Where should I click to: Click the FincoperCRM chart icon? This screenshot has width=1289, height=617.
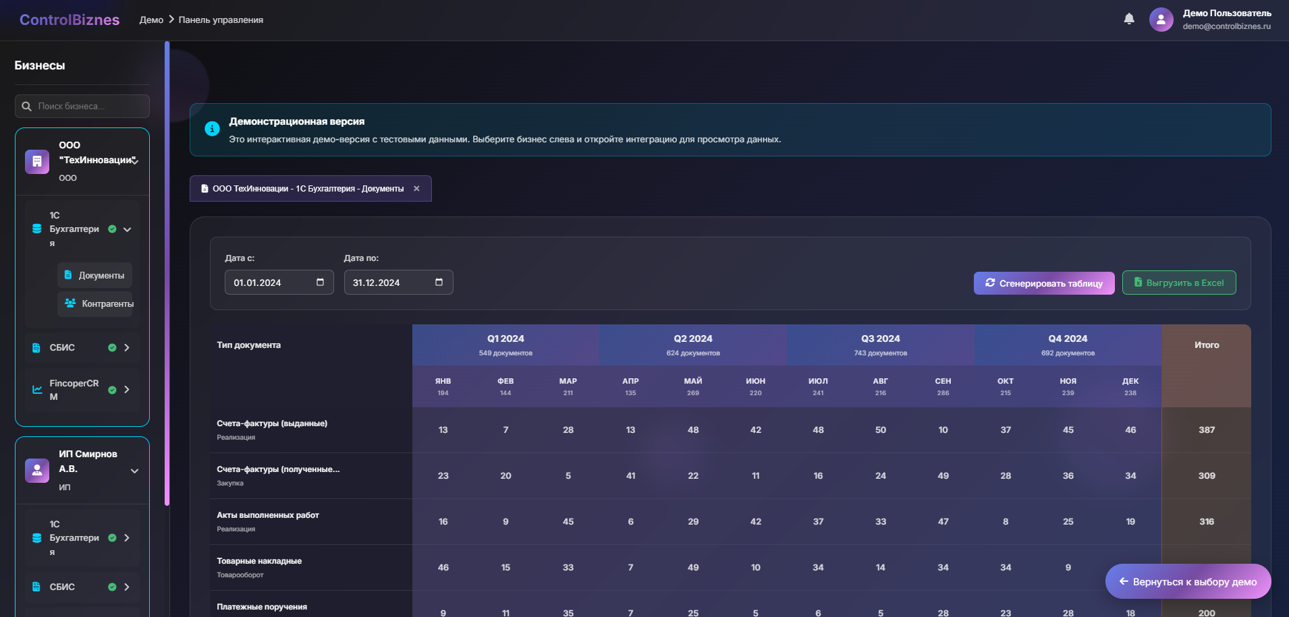point(37,390)
